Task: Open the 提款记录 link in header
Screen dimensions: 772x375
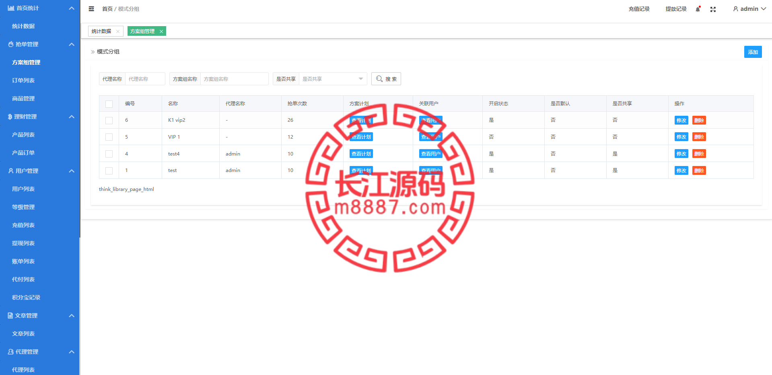Action: (x=676, y=9)
